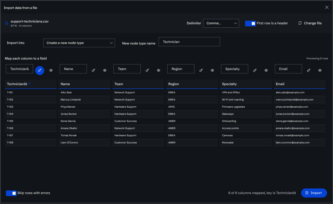Click the Jonas Becker cell
The width and height of the screenshot is (333, 204).
(85, 114)
